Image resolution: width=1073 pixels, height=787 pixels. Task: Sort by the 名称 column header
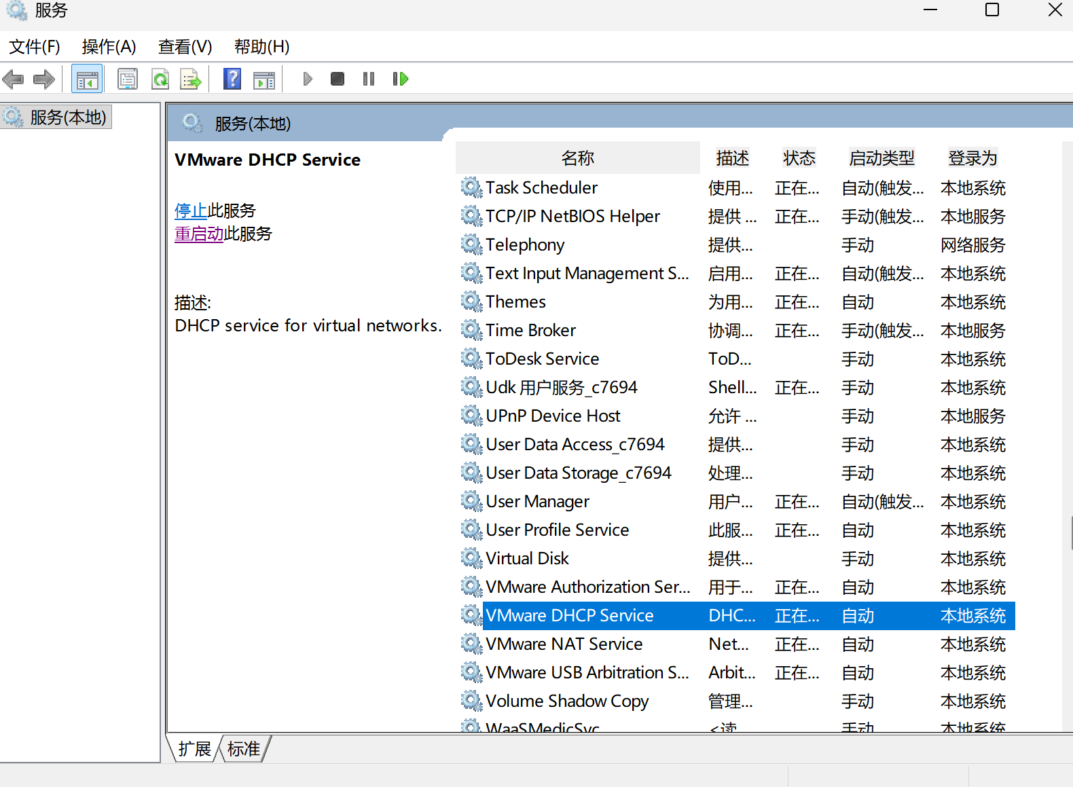click(578, 158)
